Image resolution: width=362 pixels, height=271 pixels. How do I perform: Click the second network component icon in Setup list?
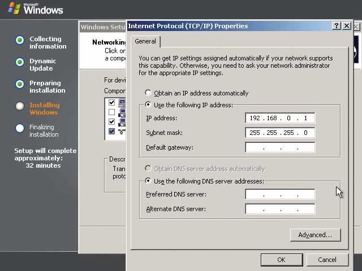pos(122,112)
